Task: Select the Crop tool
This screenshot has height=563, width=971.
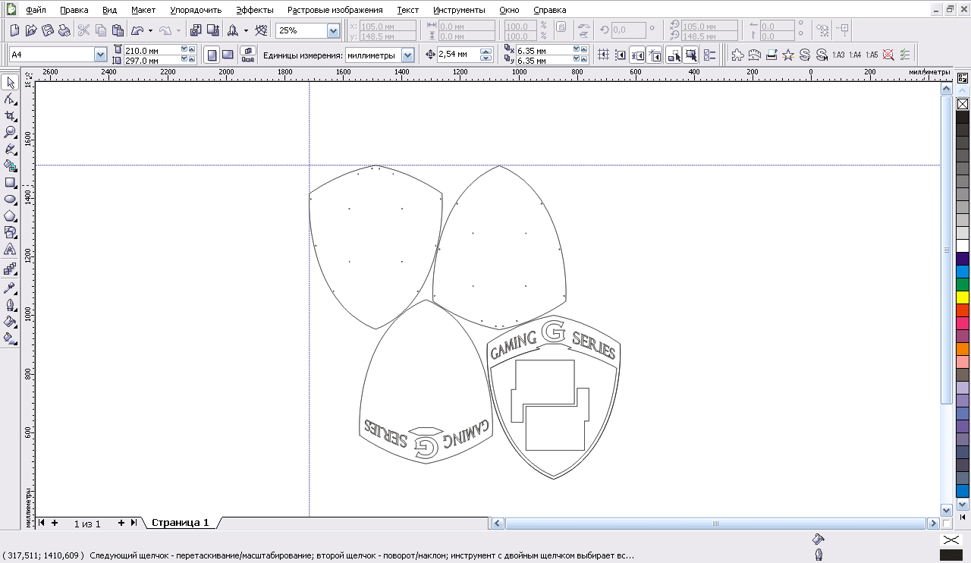Action: point(11,115)
